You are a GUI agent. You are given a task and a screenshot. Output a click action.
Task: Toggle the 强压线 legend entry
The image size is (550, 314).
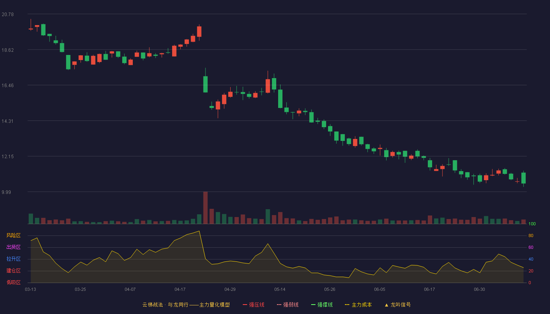253,305
